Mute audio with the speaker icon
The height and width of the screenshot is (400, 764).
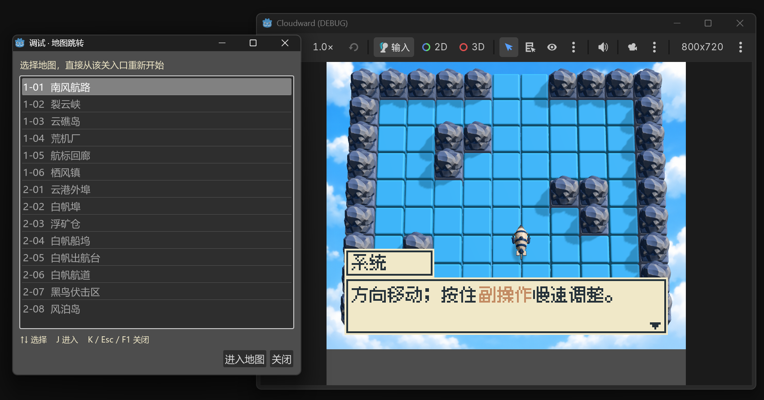(603, 47)
